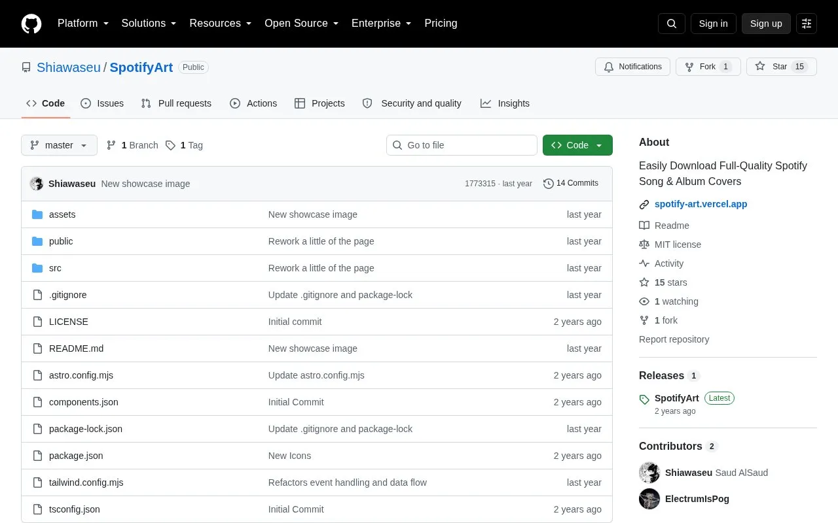Image resolution: width=838 pixels, height=523 pixels.
Task: Switch to the Pull requests tab
Action: [x=176, y=103]
